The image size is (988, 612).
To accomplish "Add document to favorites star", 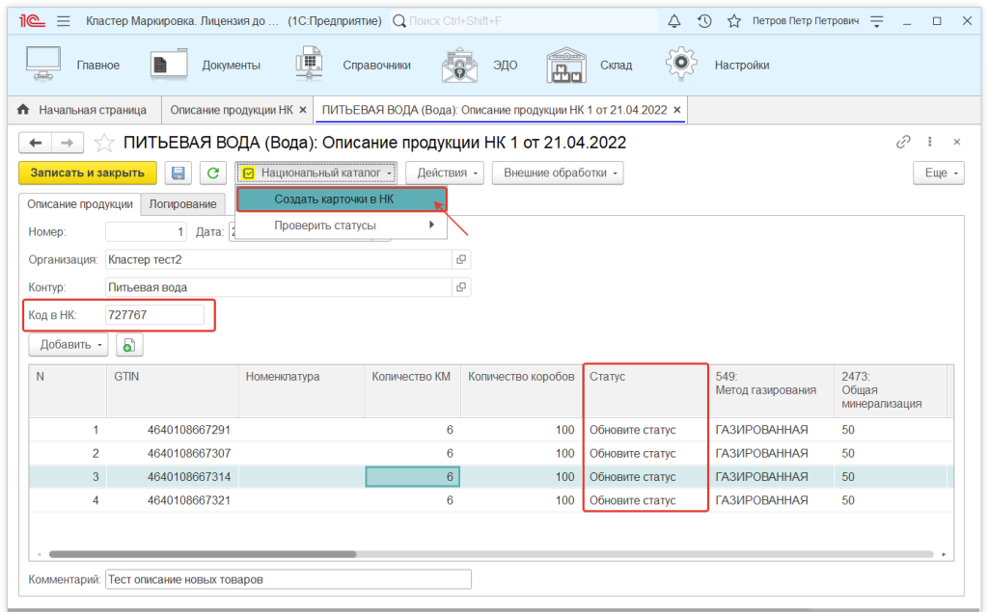I will coord(104,143).
